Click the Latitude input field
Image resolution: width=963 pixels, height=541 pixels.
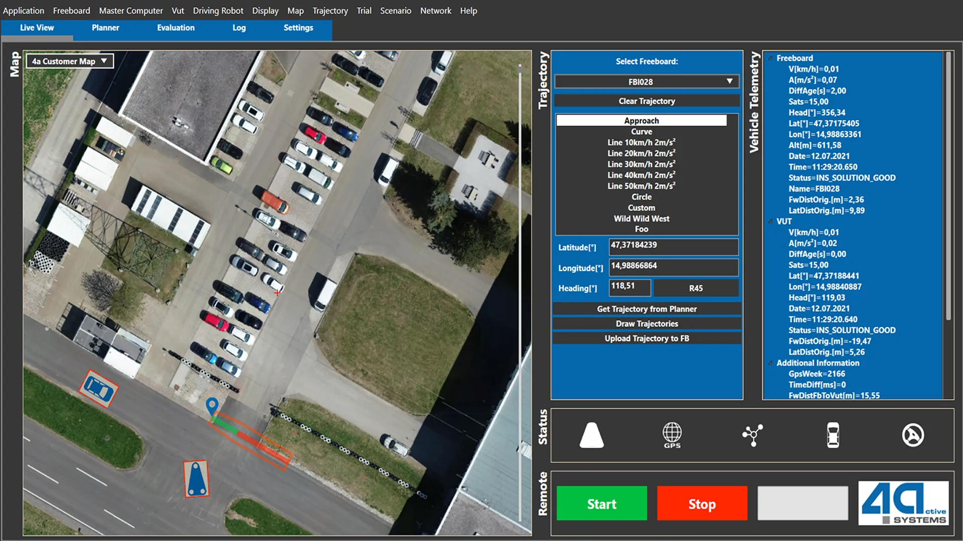pos(673,246)
